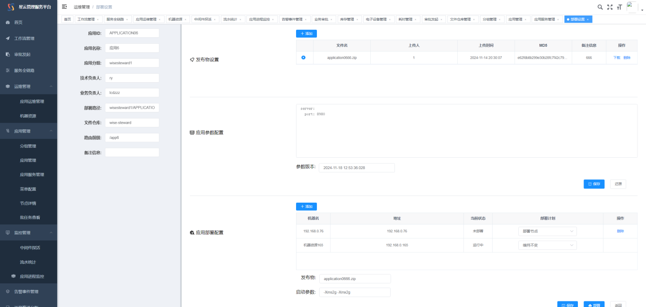Click the 首页 dashboard icon in sidebar

click(8, 22)
